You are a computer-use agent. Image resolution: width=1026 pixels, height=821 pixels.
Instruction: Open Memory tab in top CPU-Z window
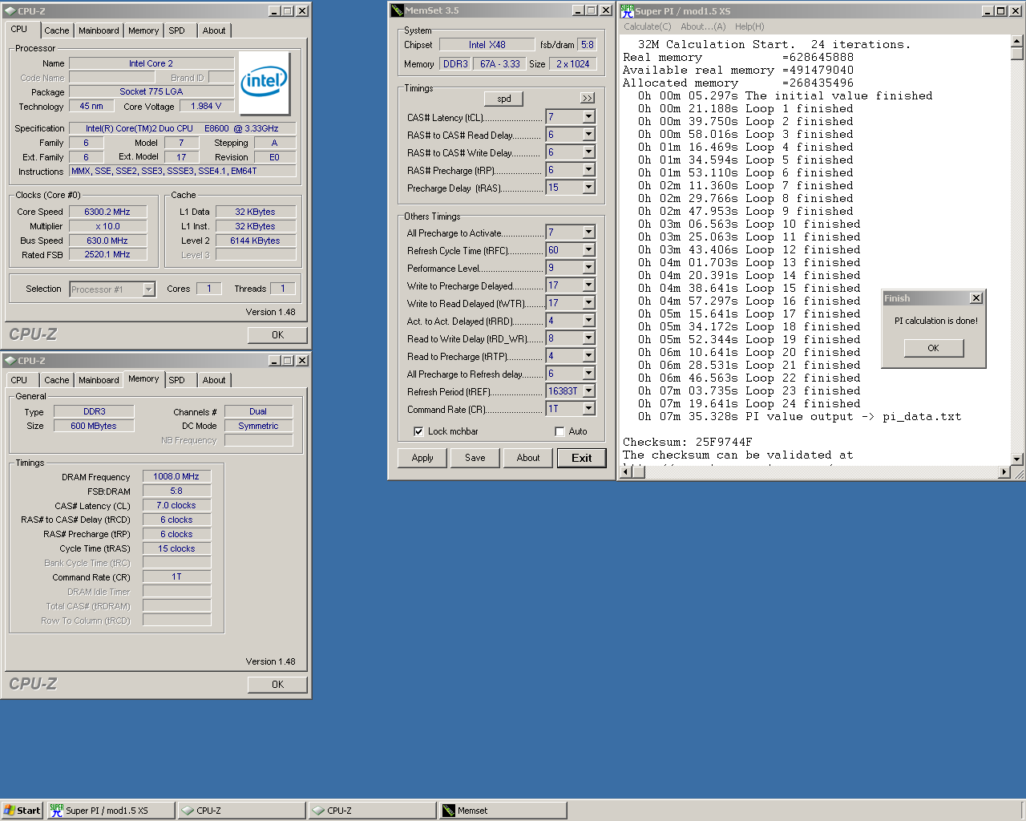point(143,30)
